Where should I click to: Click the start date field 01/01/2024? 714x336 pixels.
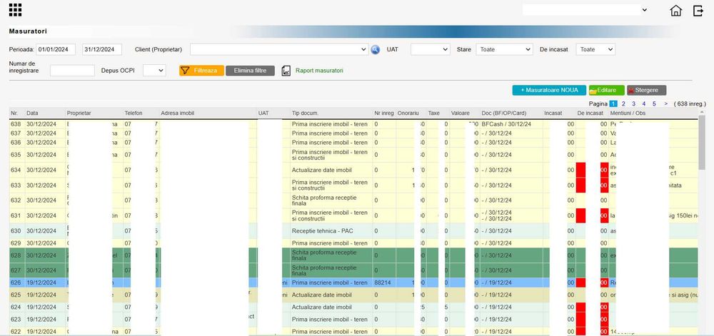(x=56, y=49)
